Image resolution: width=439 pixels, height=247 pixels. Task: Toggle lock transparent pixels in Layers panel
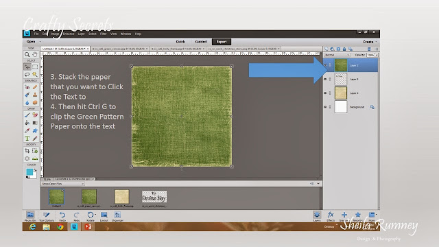(351, 49)
